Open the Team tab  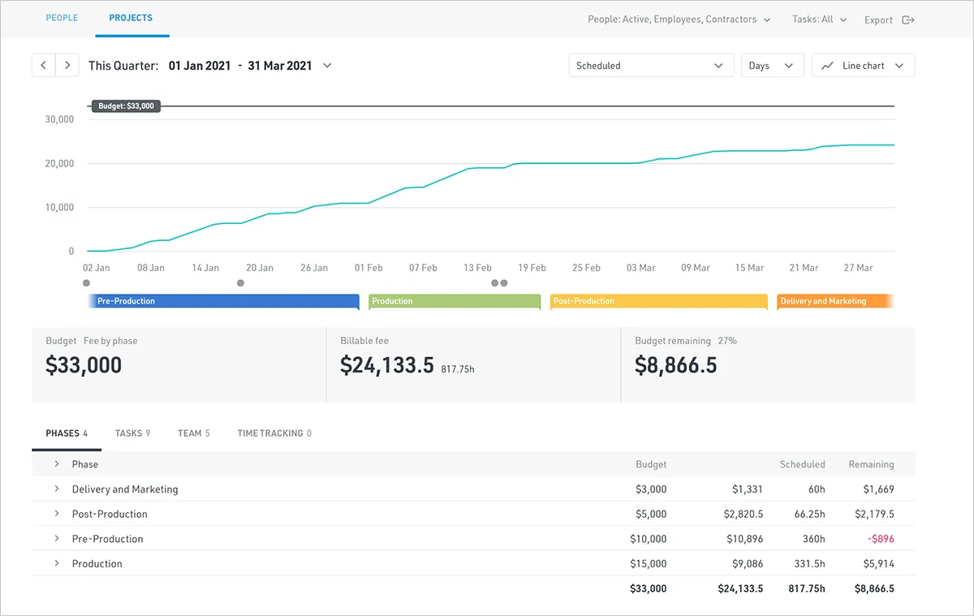coord(193,433)
